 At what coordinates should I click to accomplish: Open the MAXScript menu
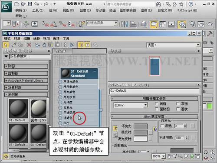click(187, 10)
